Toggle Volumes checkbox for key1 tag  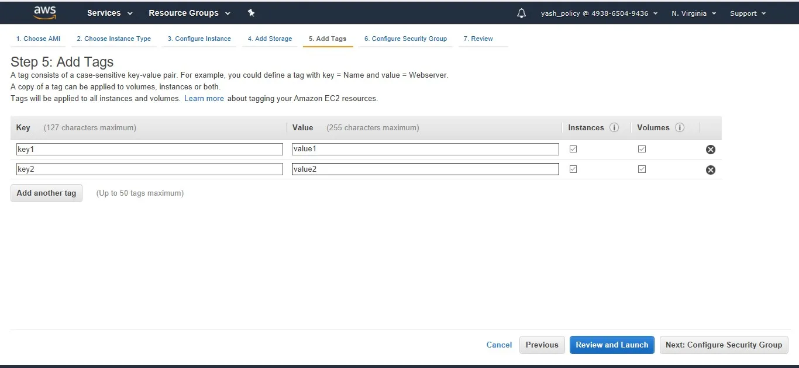click(x=642, y=149)
